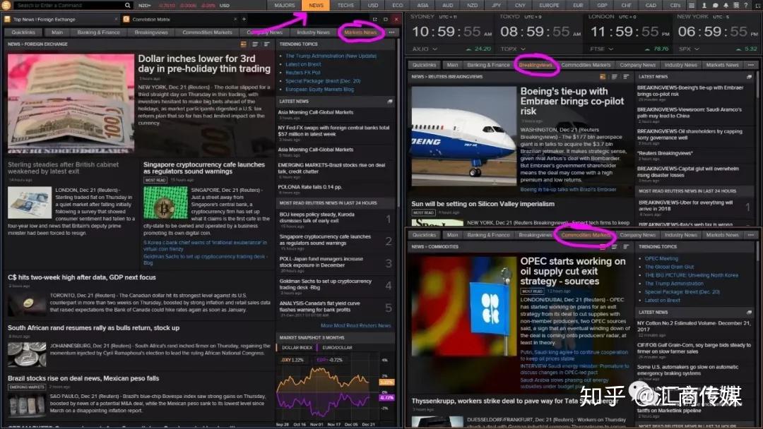Pop out Latest News in Breakingviews panel
Viewport: 763px width, 429px height.
click(x=749, y=77)
